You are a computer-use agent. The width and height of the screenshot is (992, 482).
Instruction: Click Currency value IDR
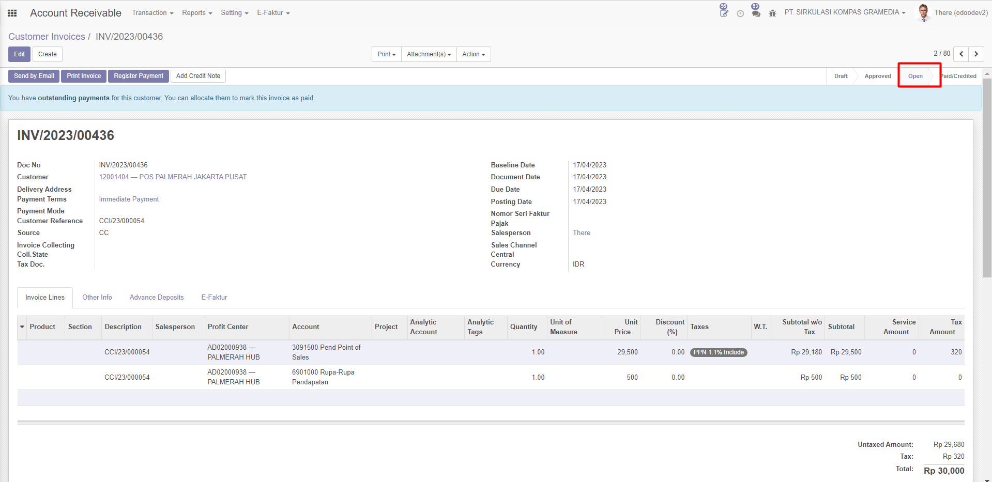578,265
